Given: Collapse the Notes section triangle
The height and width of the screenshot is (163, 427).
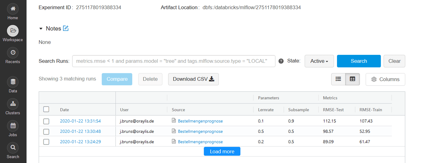Looking at the screenshot, I should (x=41, y=29).
